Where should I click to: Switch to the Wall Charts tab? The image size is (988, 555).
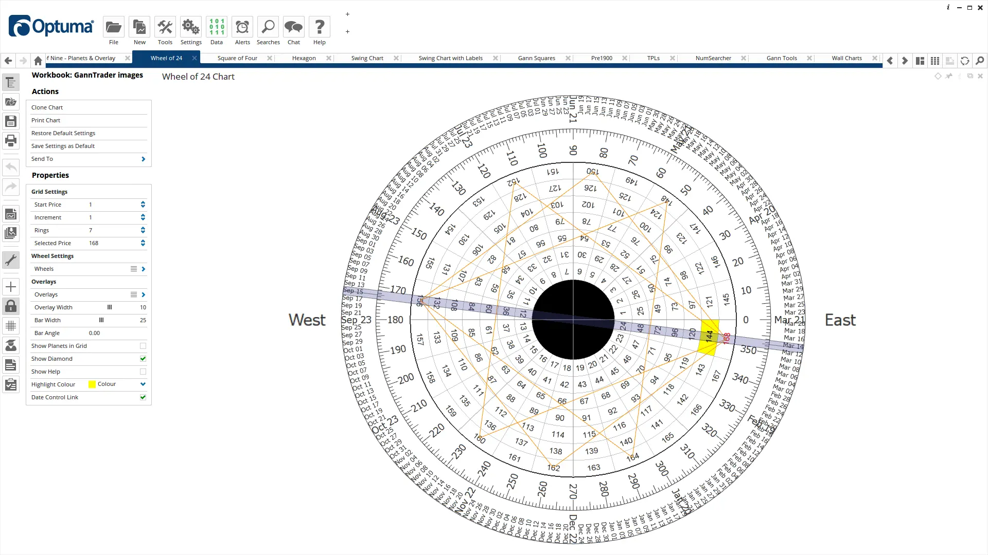pyautogui.click(x=847, y=58)
